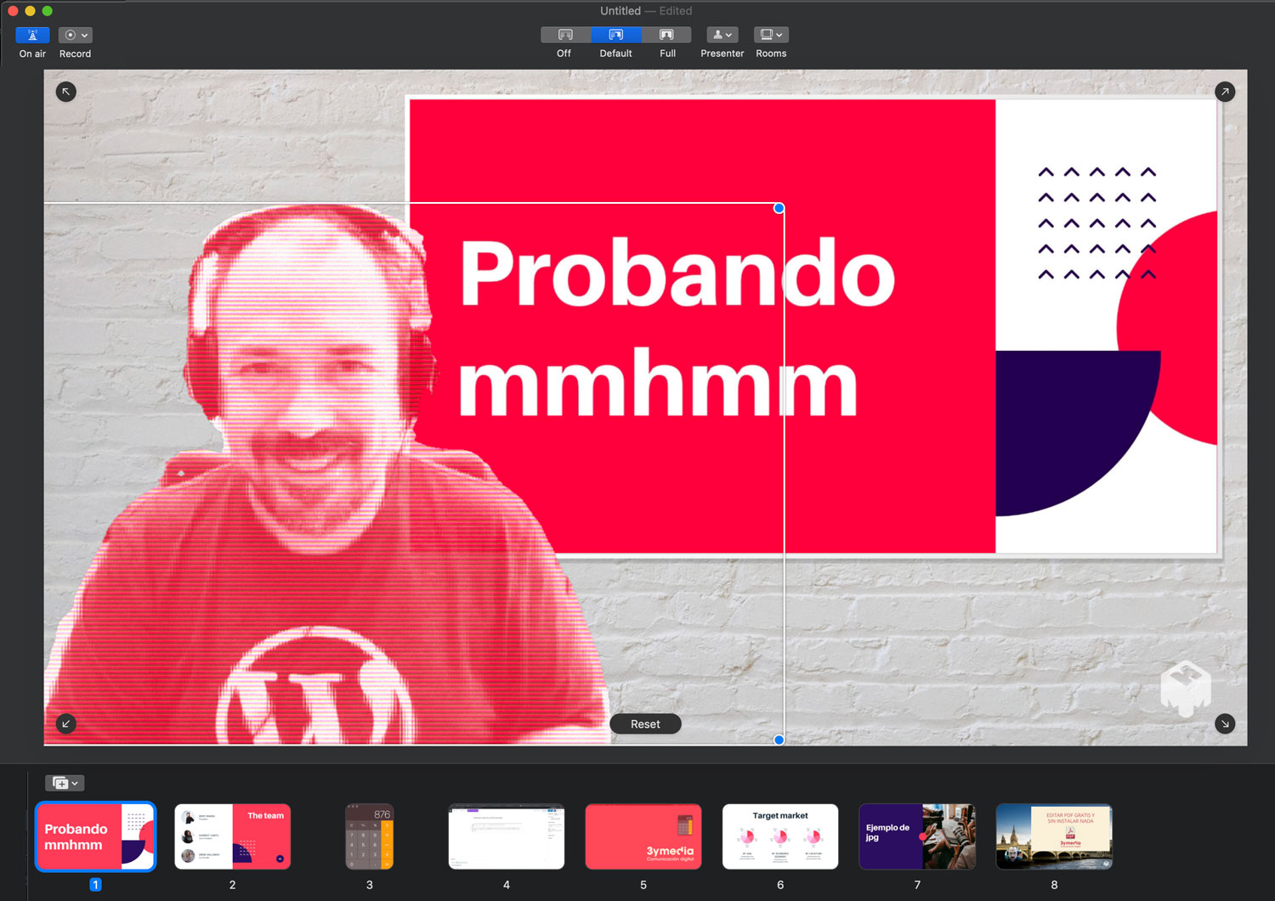Switch slide mode to Off
Screen dimensions: 1275x901
[565, 35]
